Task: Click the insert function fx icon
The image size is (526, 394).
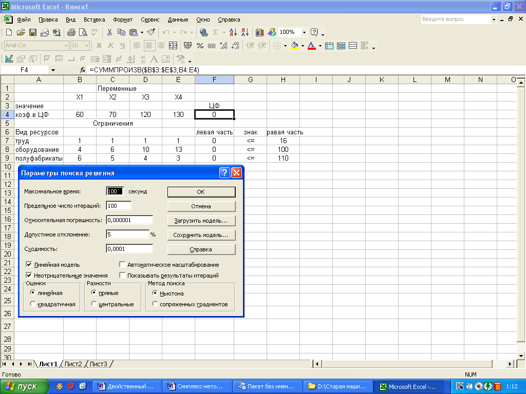Action: click(x=83, y=70)
